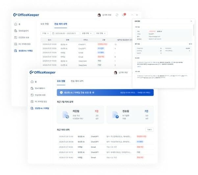
Task: Expand the 1개월 period dropdown
Action: (x=45, y=33)
